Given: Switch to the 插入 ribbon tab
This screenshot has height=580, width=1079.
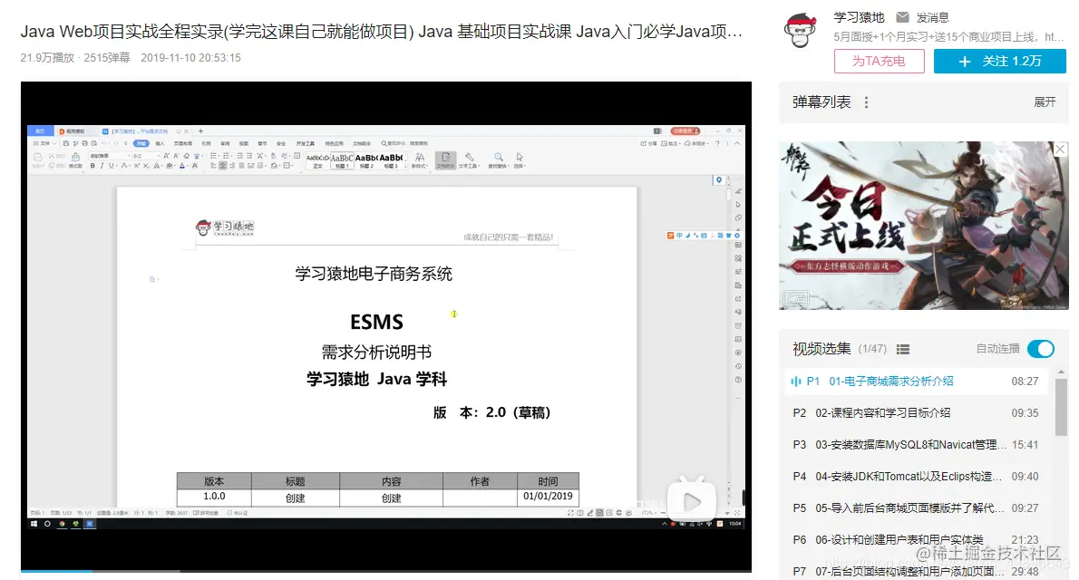Looking at the screenshot, I should (x=160, y=144).
